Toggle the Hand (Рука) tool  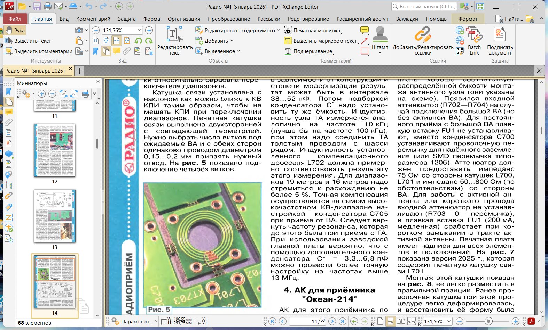pyautogui.click(x=15, y=31)
